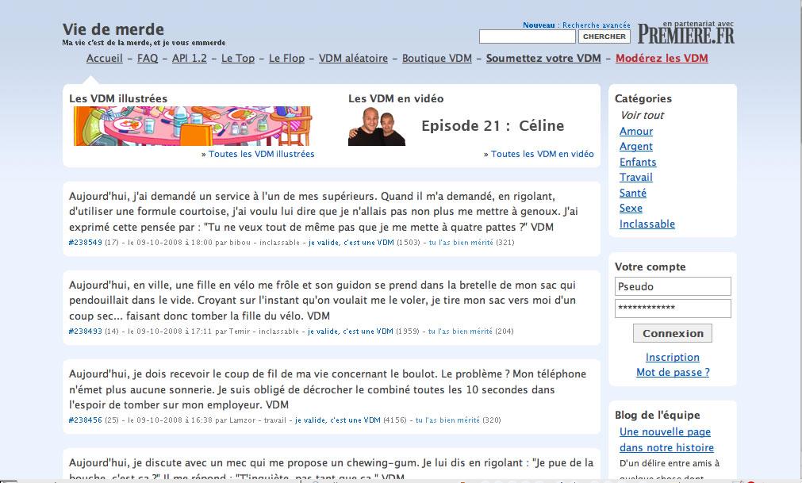Click the Connexion button
Viewport: 802px width, 483px height.
(x=673, y=333)
